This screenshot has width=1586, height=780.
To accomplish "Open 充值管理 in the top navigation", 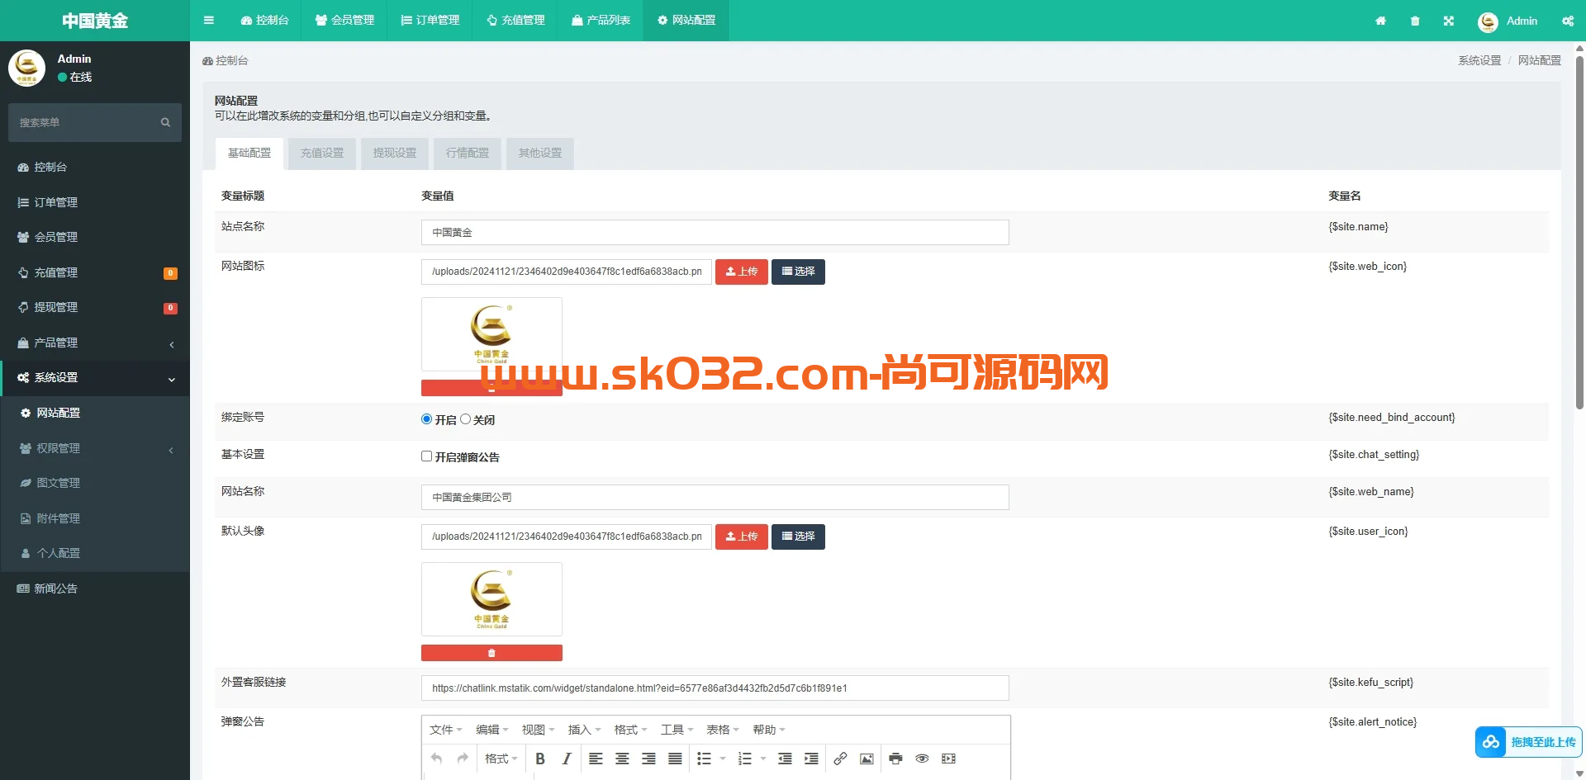I will [x=515, y=21].
